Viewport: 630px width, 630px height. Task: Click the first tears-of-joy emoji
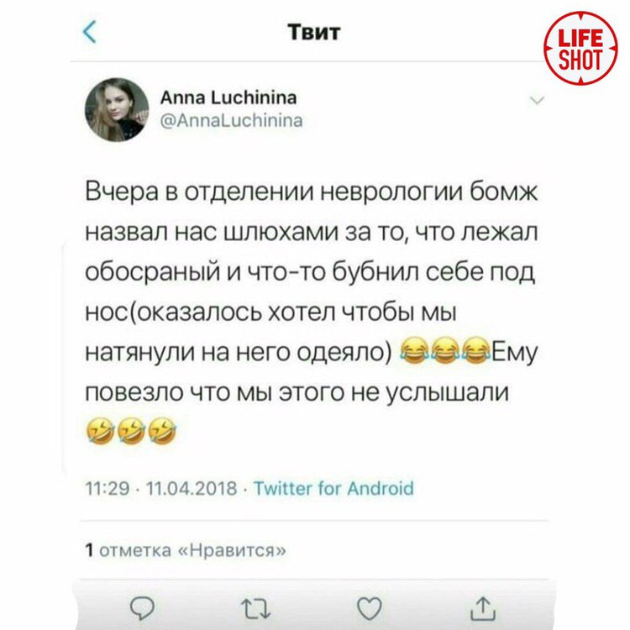click(x=413, y=350)
